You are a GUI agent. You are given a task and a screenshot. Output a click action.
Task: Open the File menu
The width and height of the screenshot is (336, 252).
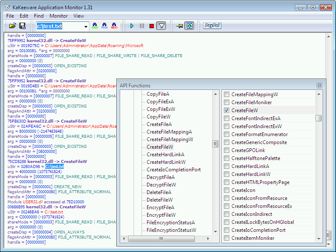10,16
